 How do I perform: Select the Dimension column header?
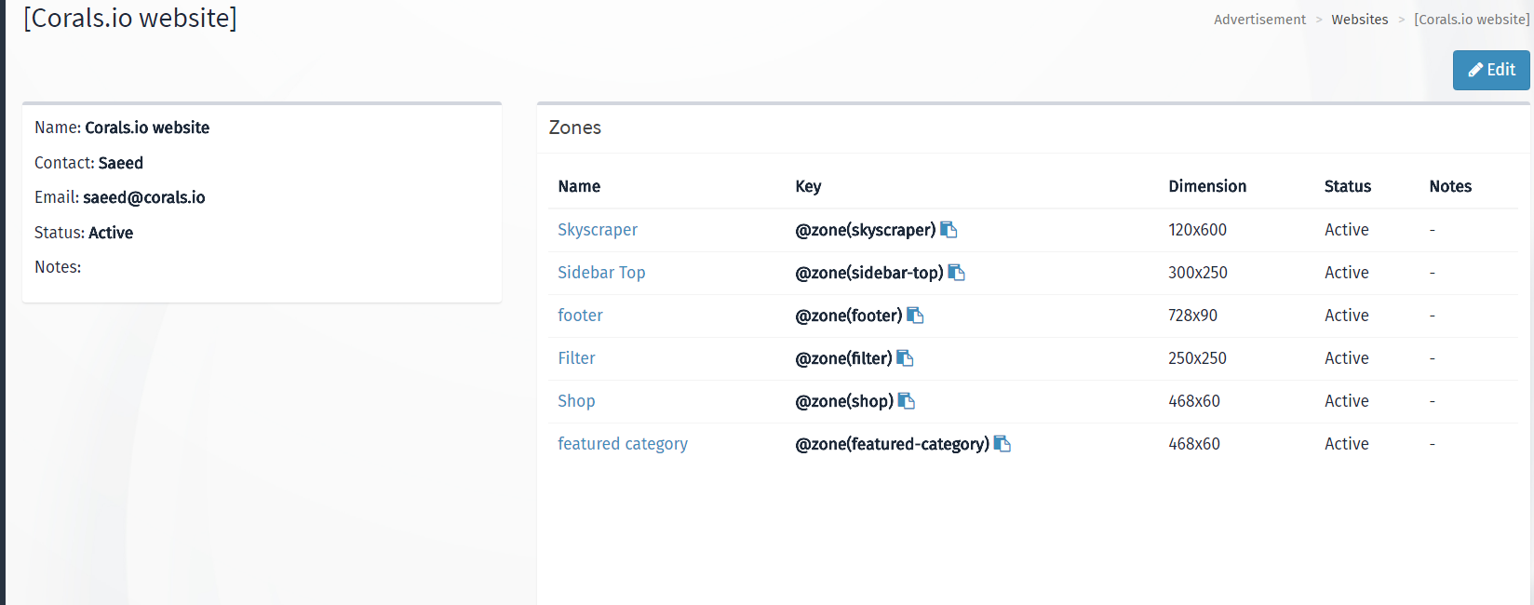coord(1207,186)
